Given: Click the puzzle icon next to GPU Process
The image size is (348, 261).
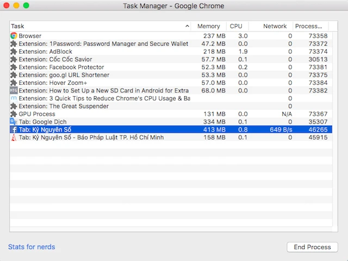Looking at the screenshot, I should [14, 114].
